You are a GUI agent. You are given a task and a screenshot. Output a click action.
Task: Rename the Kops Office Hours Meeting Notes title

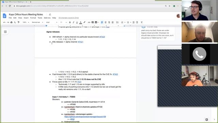point(26,14)
